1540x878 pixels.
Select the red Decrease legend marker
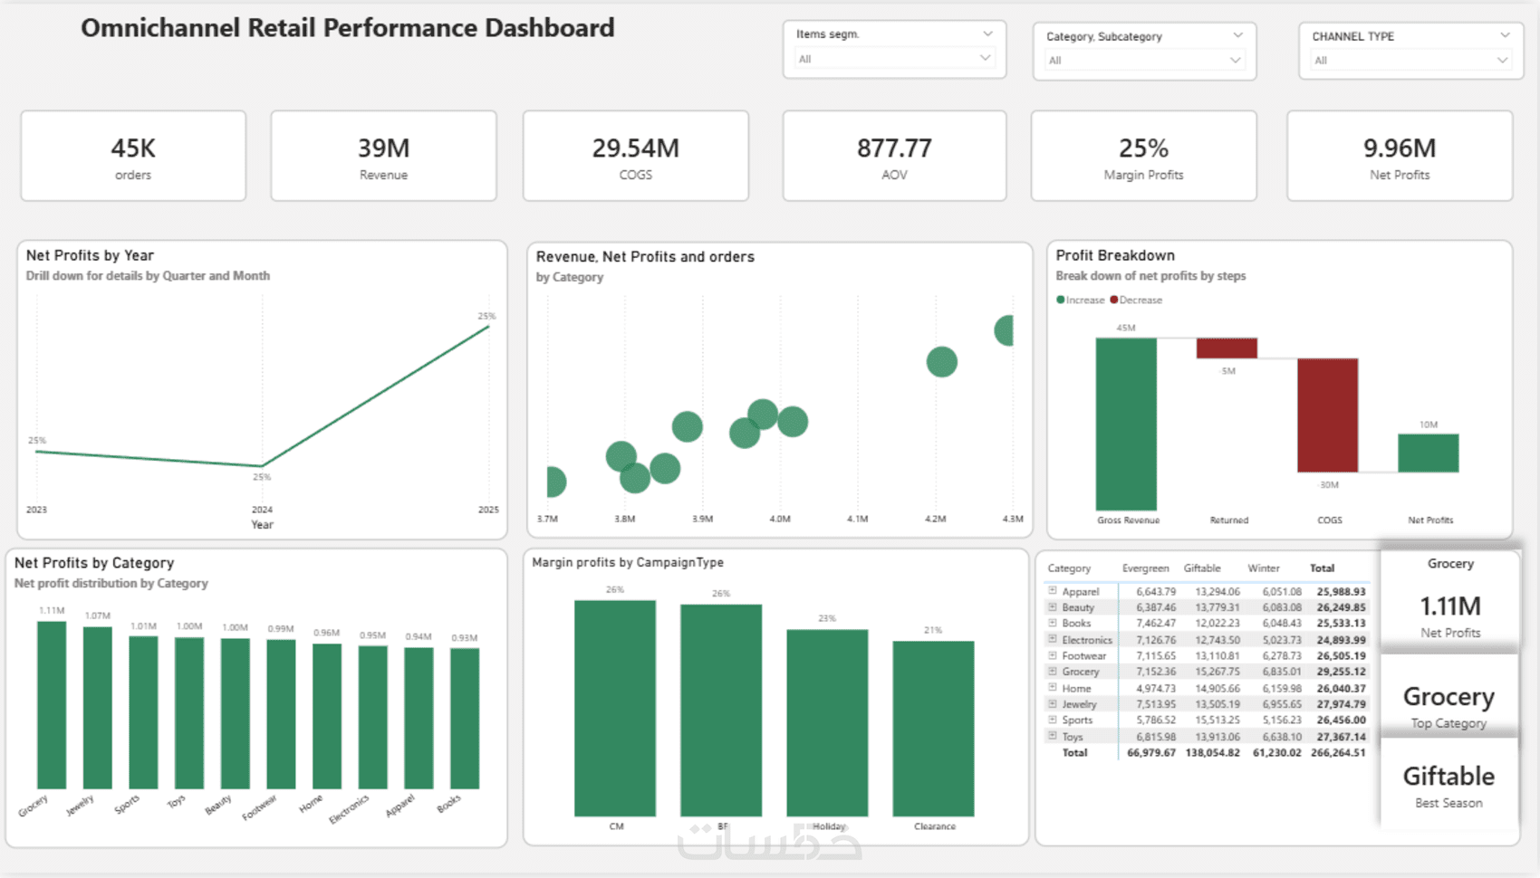pyautogui.click(x=1113, y=300)
